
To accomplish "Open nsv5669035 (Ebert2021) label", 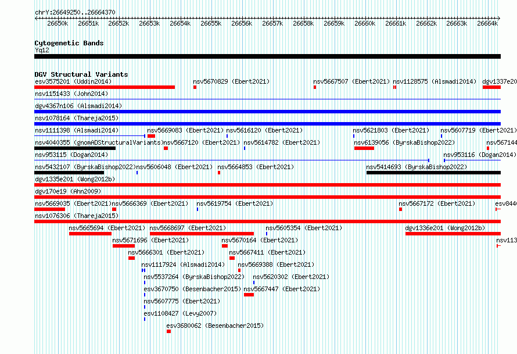I will 73,203.
